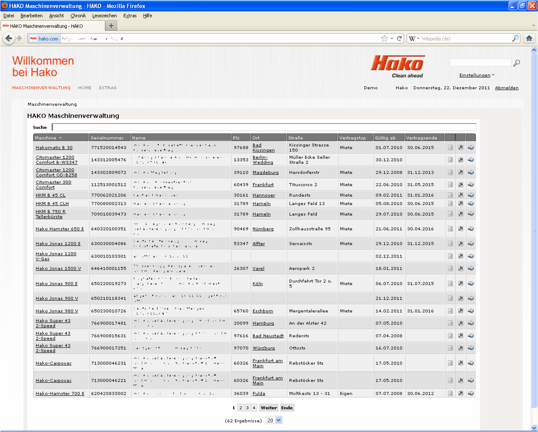This screenshot has height=432, width=538.
Task: Click into the Suche filter field
Action: tap(264, 127)
